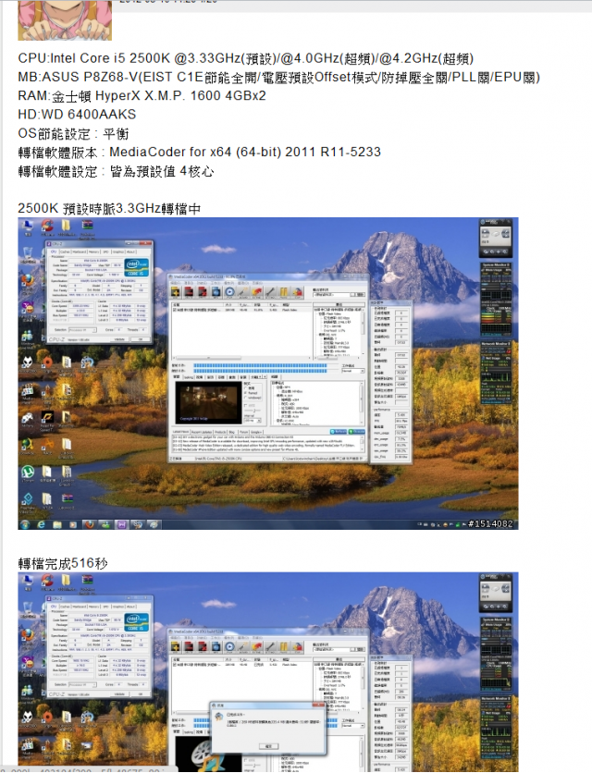Click the blue Start play icon in second screenshot's MediaCoder
592x773 pixels.
click(x=229, y=647)
